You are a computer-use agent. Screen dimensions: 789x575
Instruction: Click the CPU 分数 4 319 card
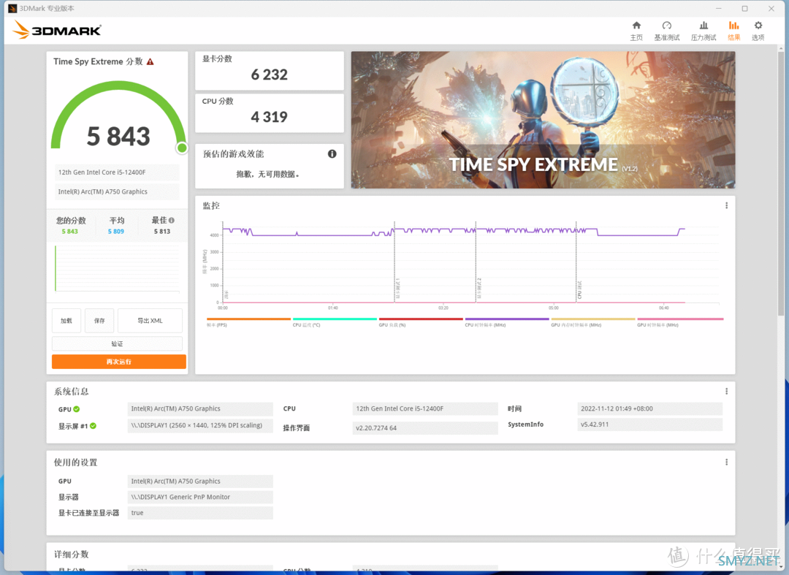coord(269,113)
